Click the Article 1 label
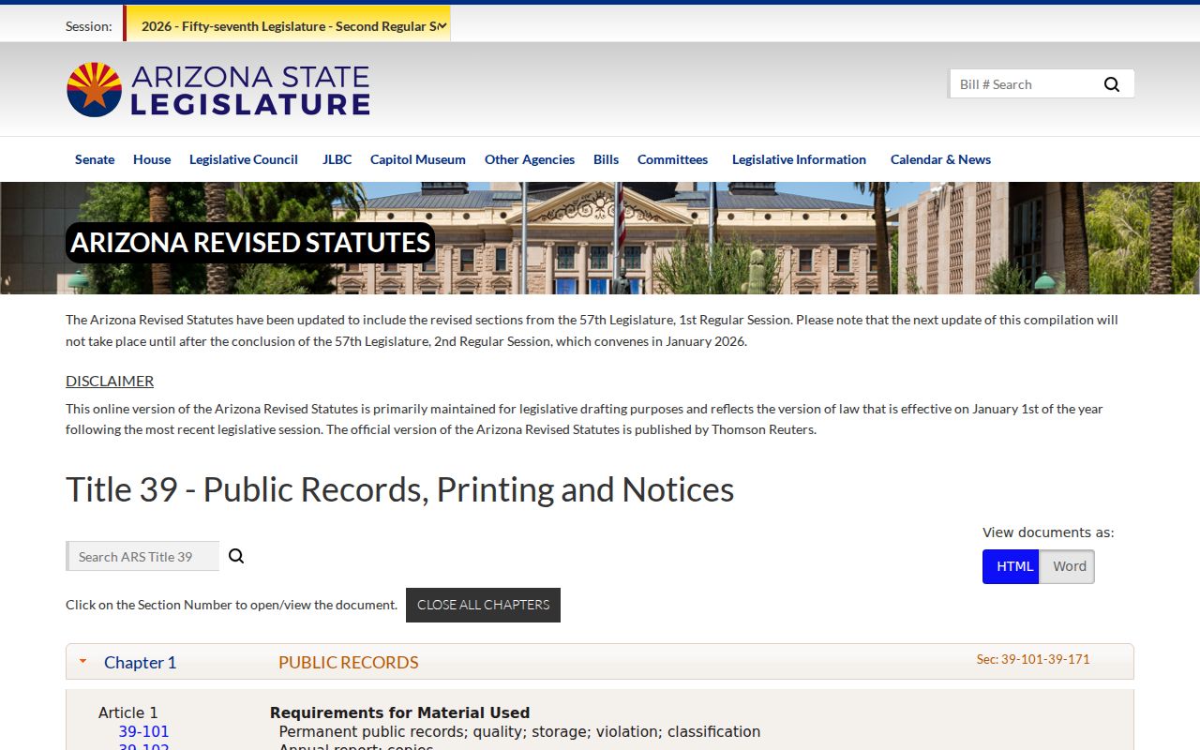1200x750 pixels. pyautogui.click(x=128, y=712)
